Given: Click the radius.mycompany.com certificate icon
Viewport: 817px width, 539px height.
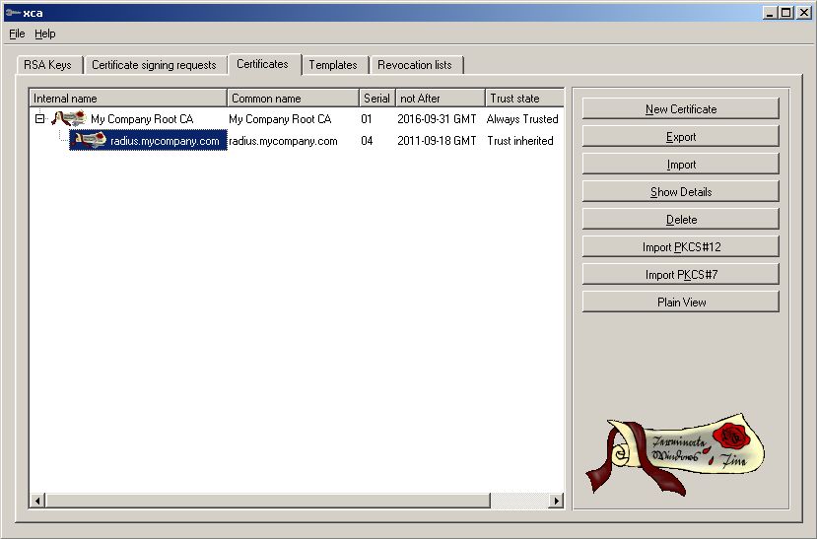Looking at the screenshot, I should click(89, 141).
